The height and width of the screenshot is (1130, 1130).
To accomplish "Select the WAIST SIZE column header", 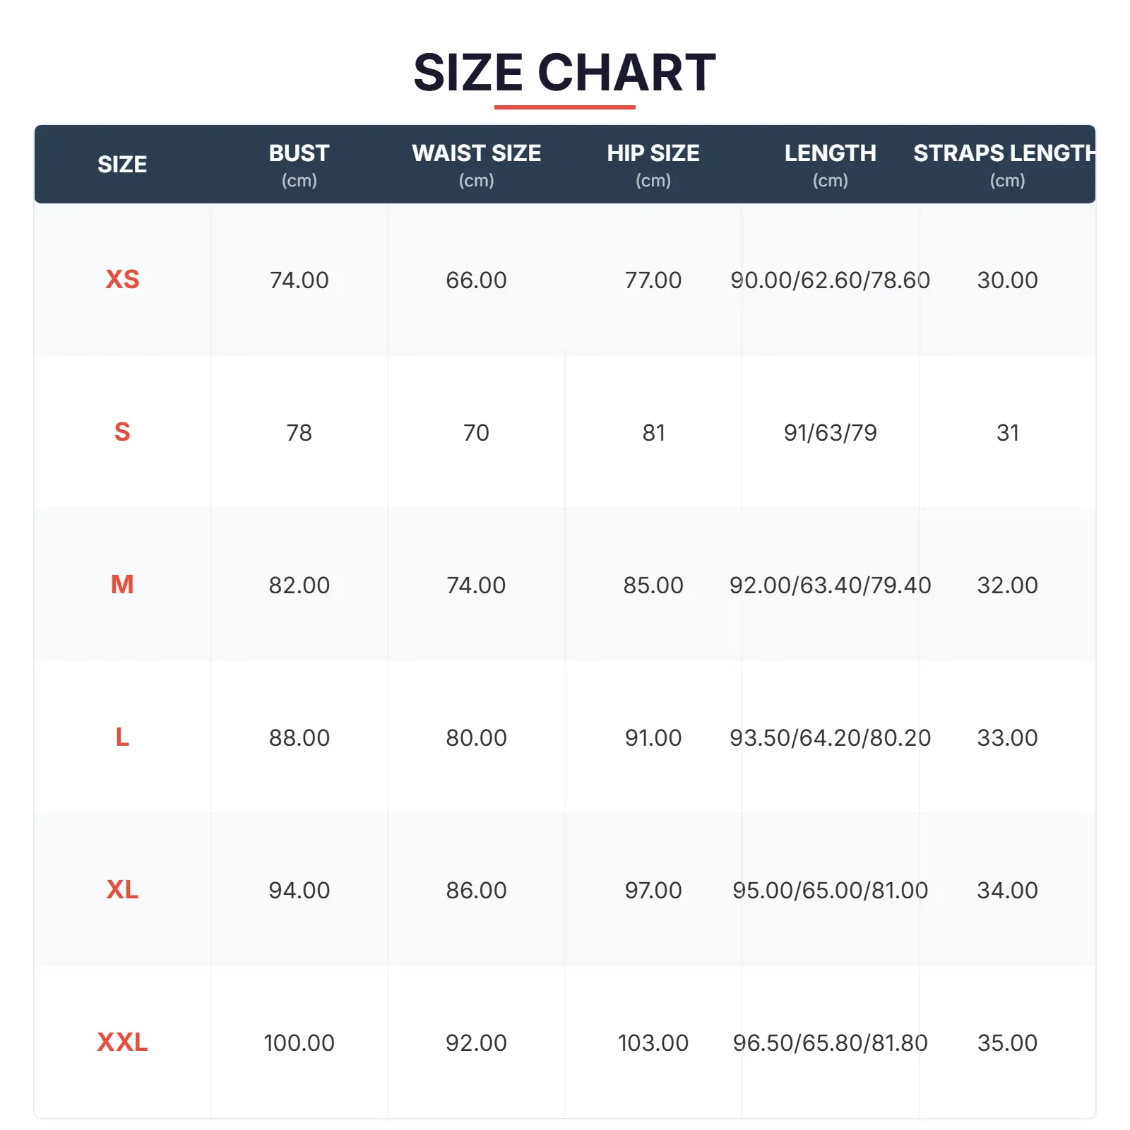I will 476,165.
